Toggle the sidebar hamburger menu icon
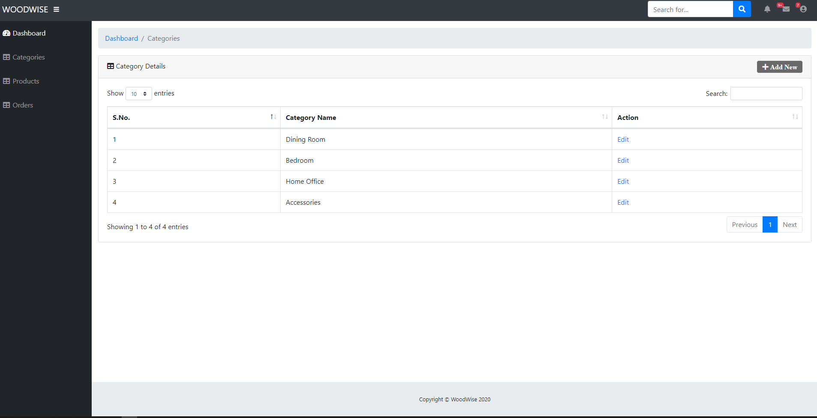The image size is (817, 418). point(56,9)
